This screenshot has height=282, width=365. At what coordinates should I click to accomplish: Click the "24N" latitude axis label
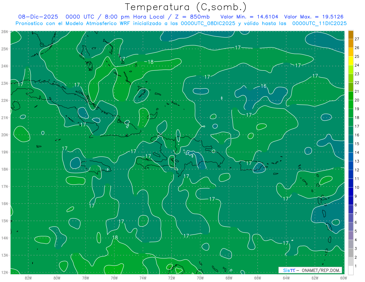point(5,66)
